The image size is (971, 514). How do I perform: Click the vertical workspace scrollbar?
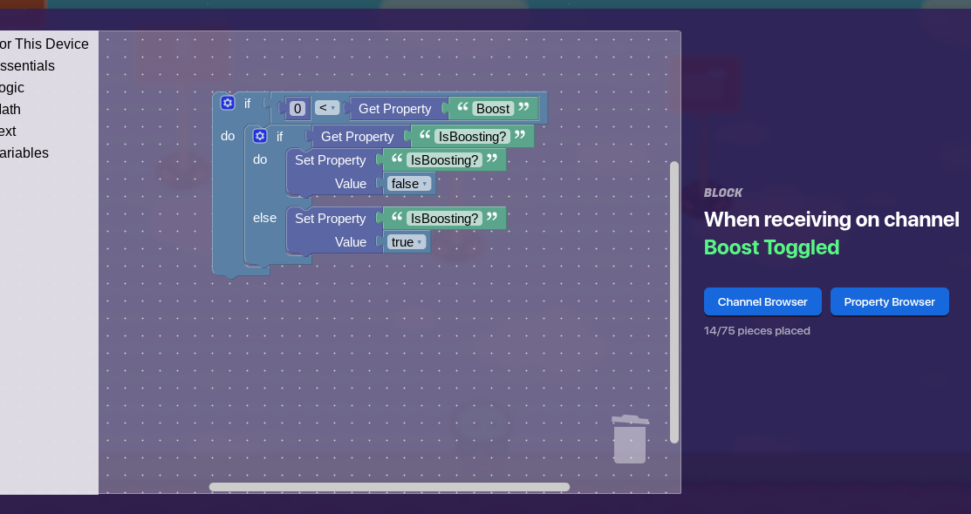coord(674,301)
